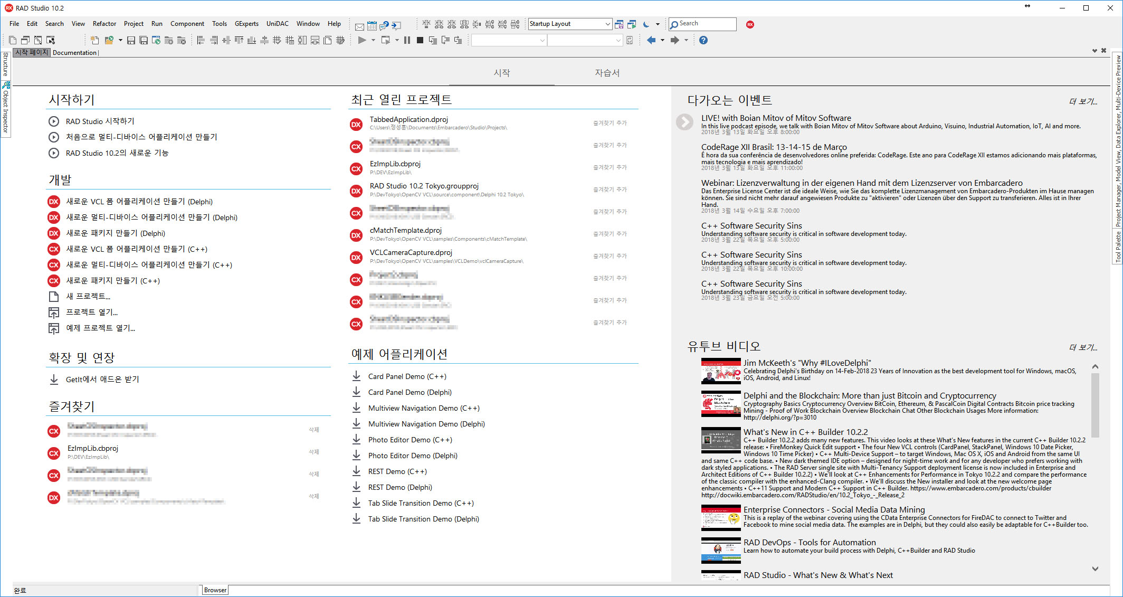Click the Pause program icon
Viewport: 1123px width, 597px height.
[407, 40]
